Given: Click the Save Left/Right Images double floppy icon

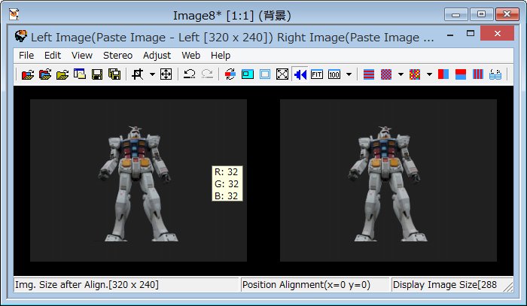Looking at the screenshot, I should pos(114,74).
